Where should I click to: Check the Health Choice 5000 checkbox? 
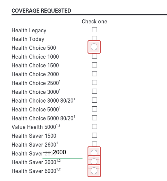94,109
